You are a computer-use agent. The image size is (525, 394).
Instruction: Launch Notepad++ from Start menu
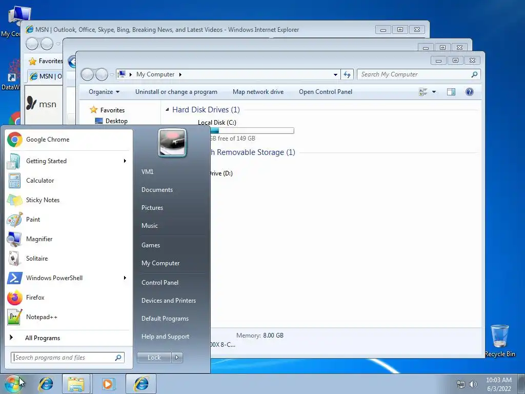click(69, 317)
